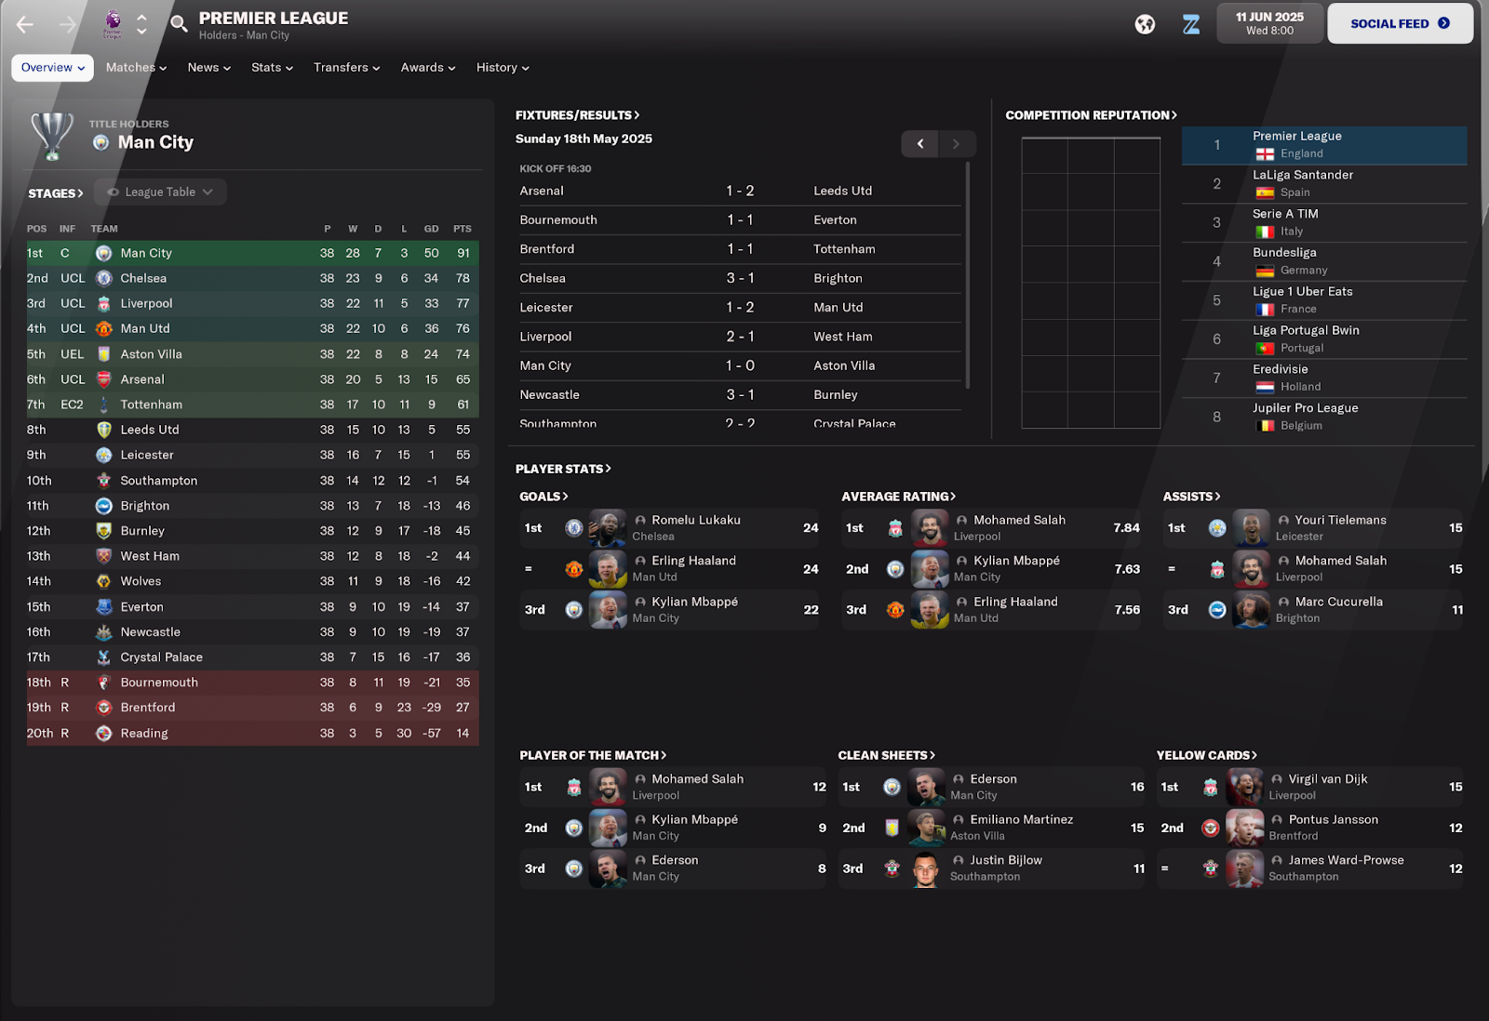Click Spain flag under LaLiga Santander
This screenshot has width=1489, height=1021.
click(x=1265, y=192)
